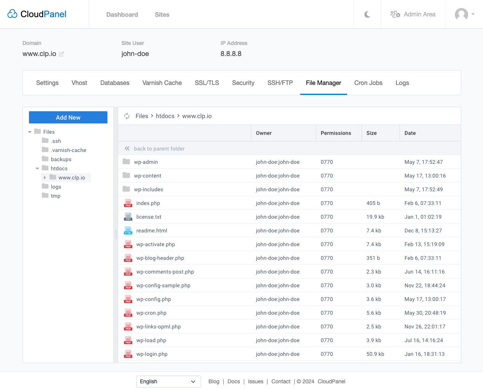Click the edit pencil icon next to www.clp.io

click(61, 54)
